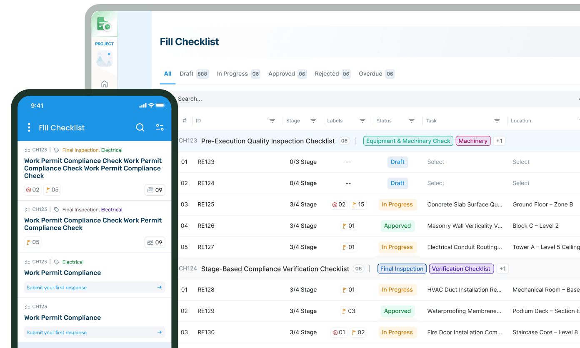Click the "RE127" ID cell
The height and width of the screenshot is (348, 580).
tap(206, 247)
